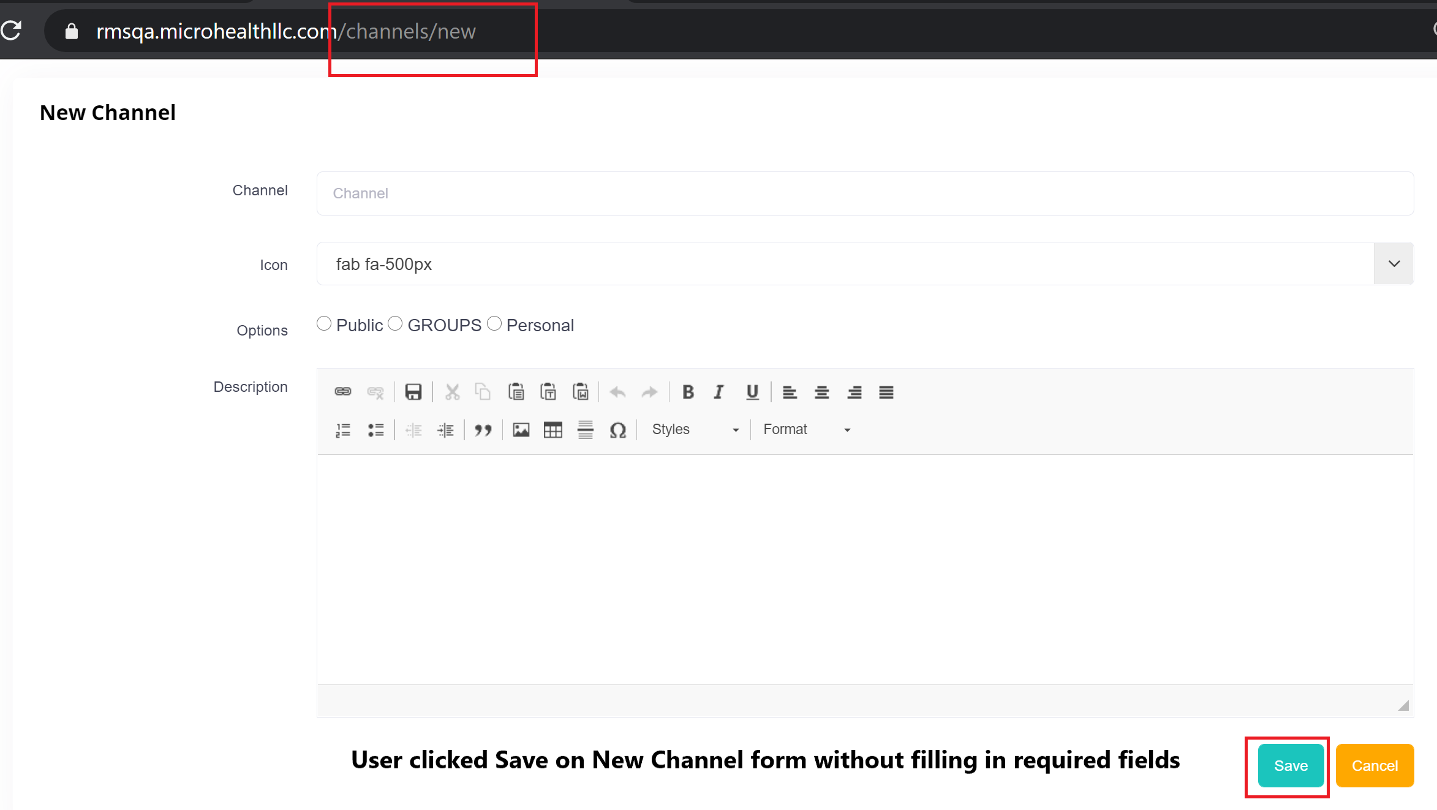Click the browser page reload icon

(x=11, y=31)
